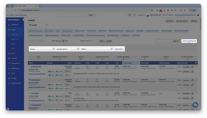Image resolution: width=207 pixels, height=118 pixels.
Task: Click the top CRM search box
Action: tap(73, 15)
